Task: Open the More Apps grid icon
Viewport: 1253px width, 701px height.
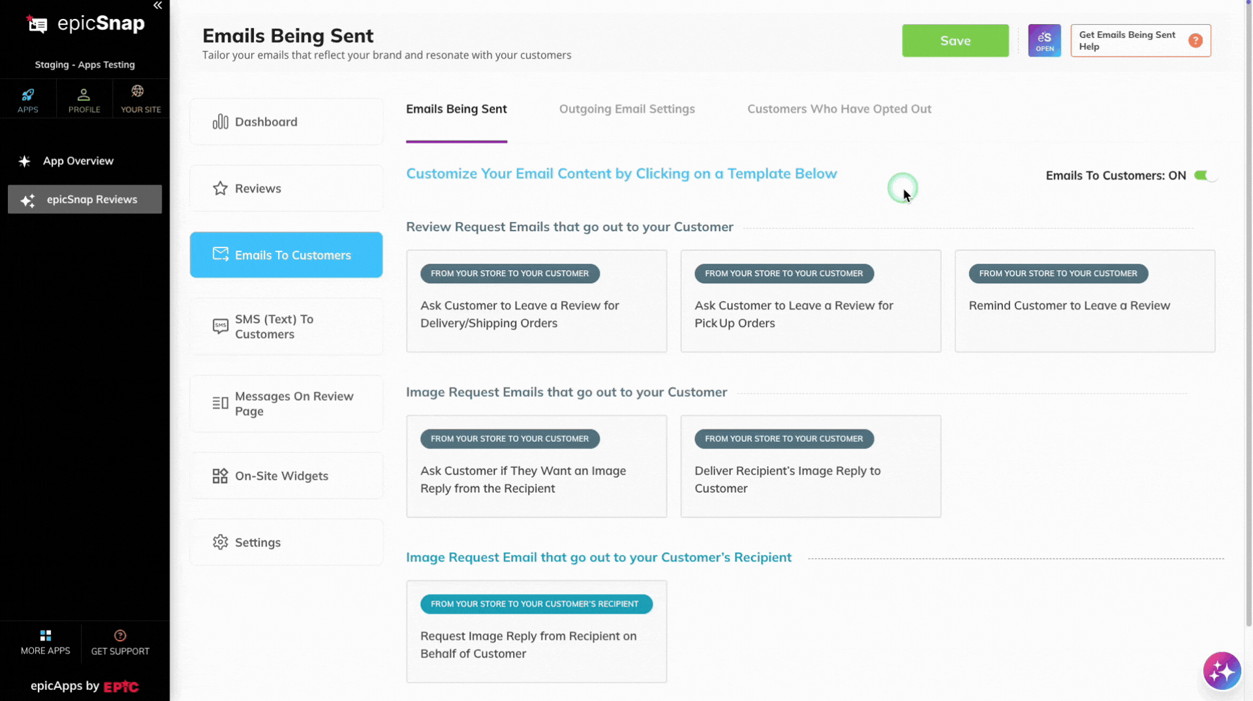Action: [45, 636]
